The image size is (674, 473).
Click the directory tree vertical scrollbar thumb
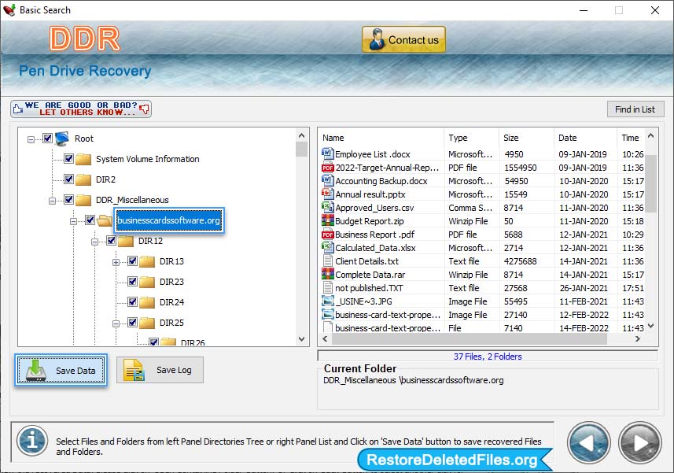click(301, 149)
